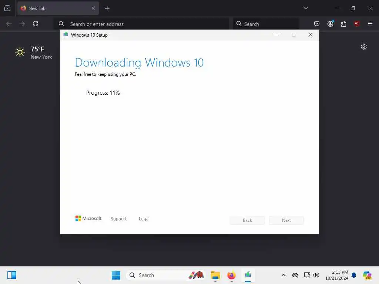This screenshot has height=284, width=379.
Task: Open the OneDrive cloud tray icon
Action: click(x=295, y=275)
